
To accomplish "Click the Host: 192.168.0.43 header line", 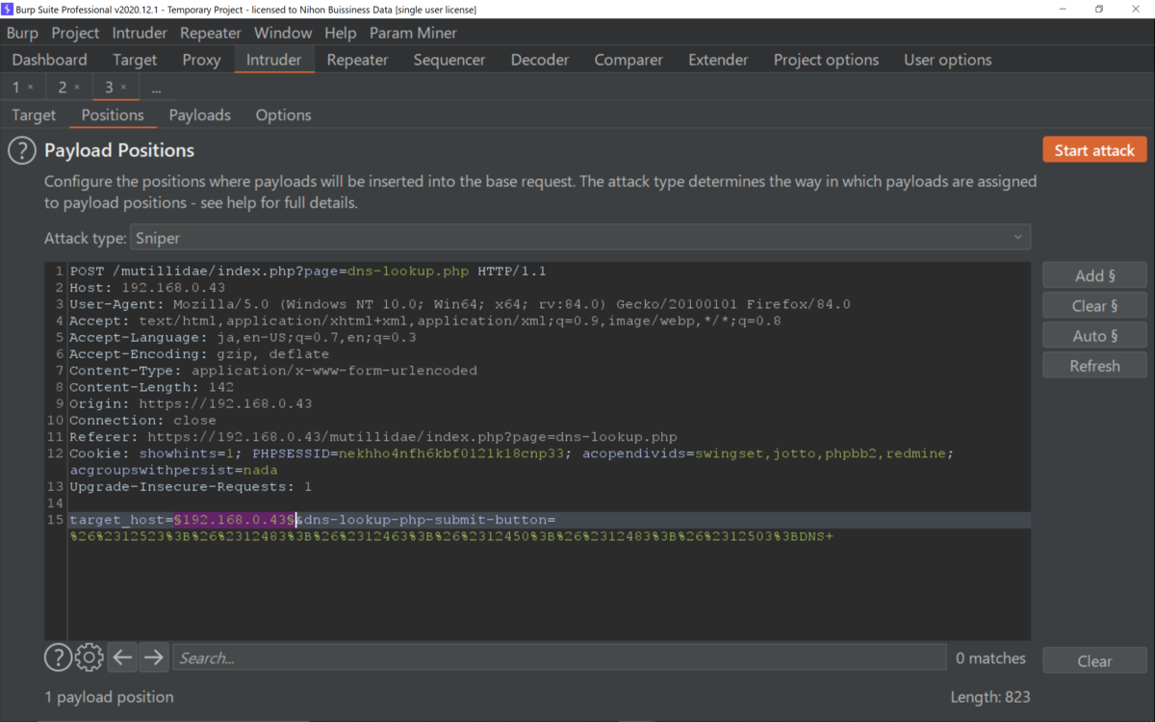I will 147,288.
